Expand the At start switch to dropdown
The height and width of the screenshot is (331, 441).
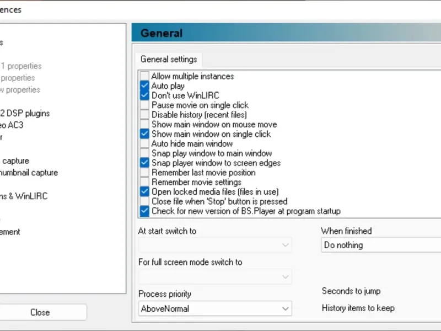click(215, 245)
